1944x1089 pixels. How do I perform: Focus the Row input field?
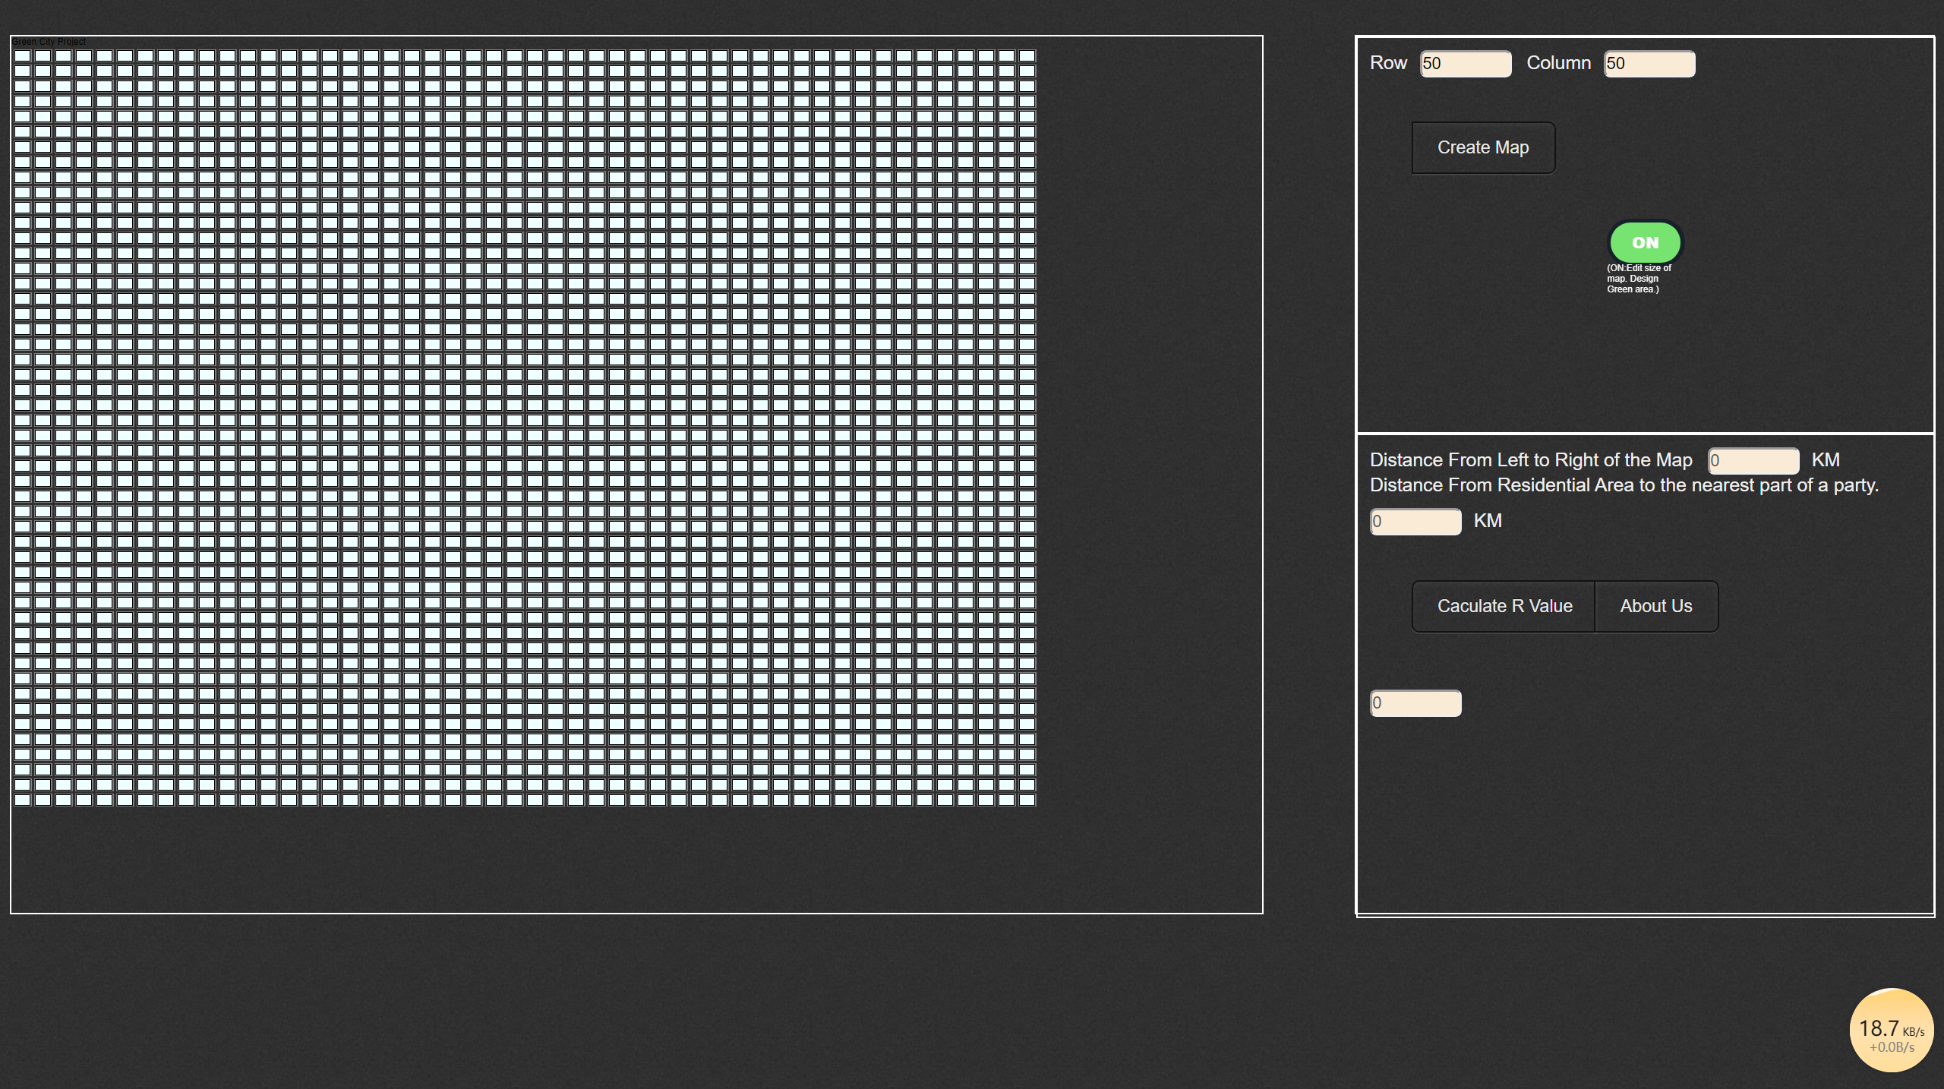(1465, 64)
